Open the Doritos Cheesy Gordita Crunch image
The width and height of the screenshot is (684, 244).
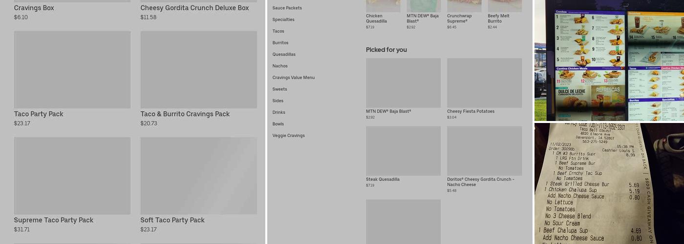[484, 151]
